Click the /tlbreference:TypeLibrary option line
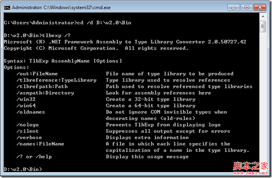The image size is (272, 178). (57, 80)
